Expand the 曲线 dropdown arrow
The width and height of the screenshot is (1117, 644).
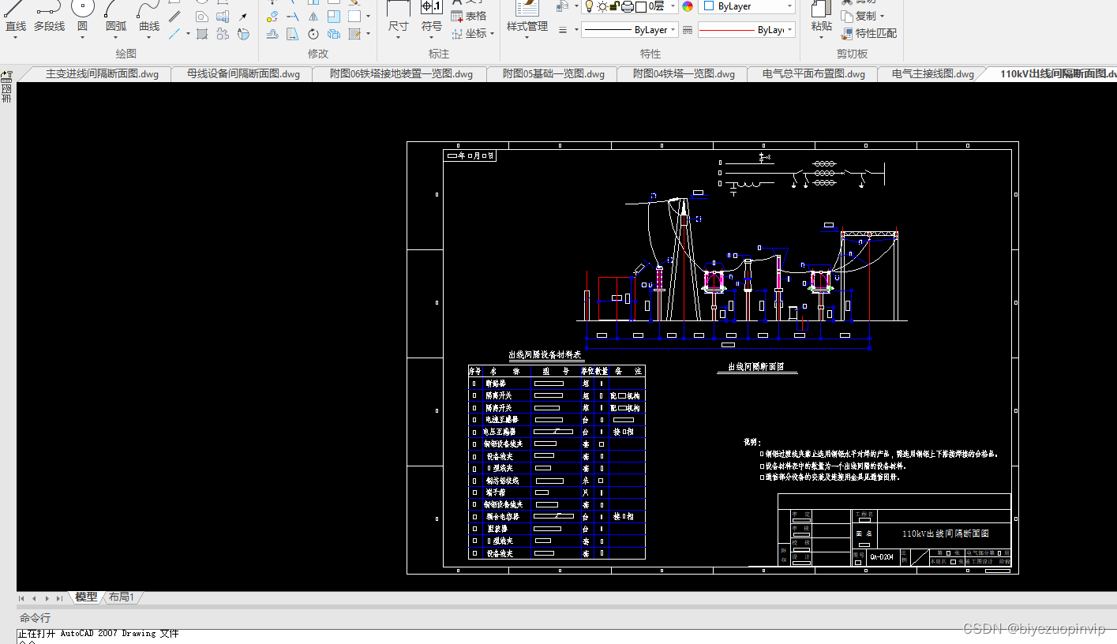pyautogui.click(x=149, y=37)
